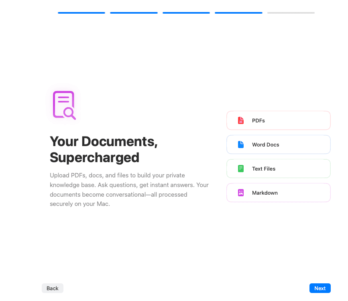Click the 'Your Documents, Supercharged' heading
The width and height of the screenshot is (348, 301).
pos(104,149)
